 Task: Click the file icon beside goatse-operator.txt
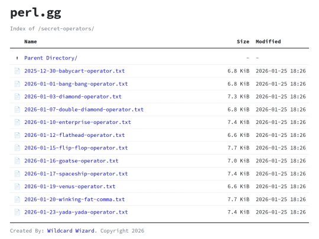point(17,161)
